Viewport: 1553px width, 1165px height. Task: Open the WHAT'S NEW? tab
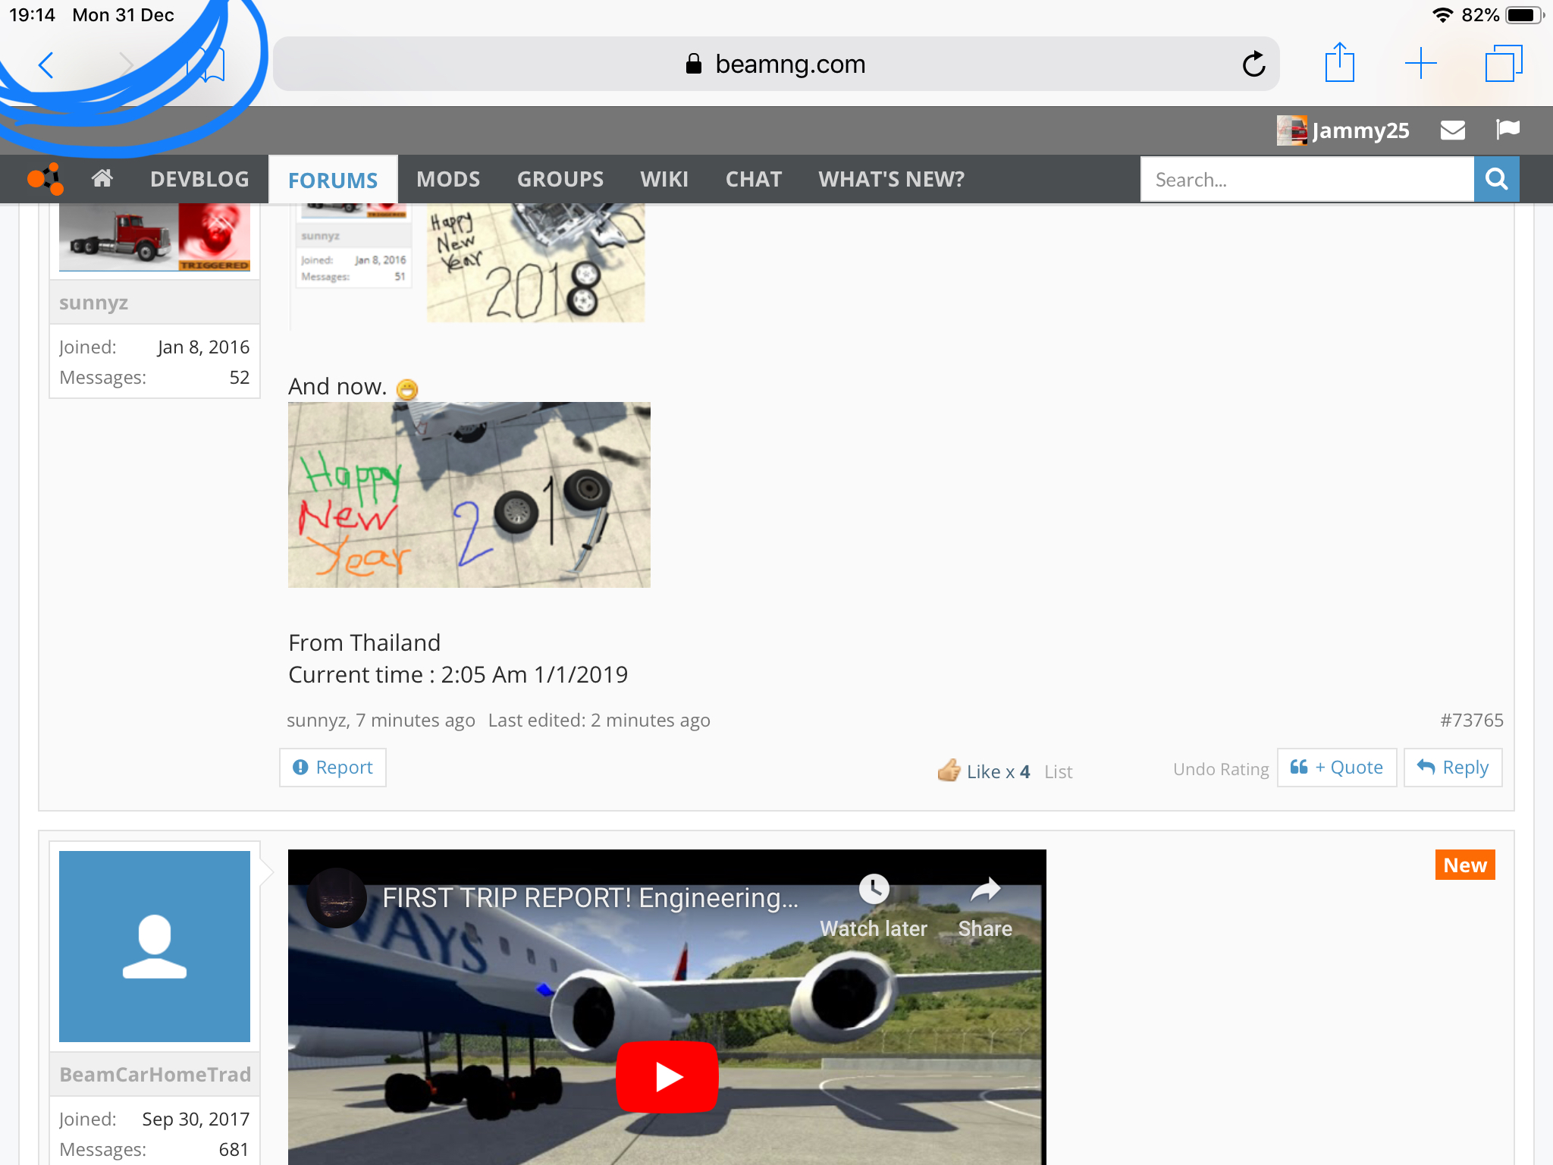[891, 179]
